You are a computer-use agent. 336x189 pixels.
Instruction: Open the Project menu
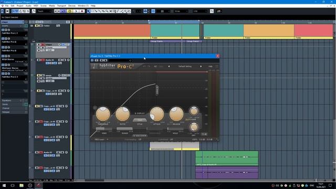click(x=20, y=6)
